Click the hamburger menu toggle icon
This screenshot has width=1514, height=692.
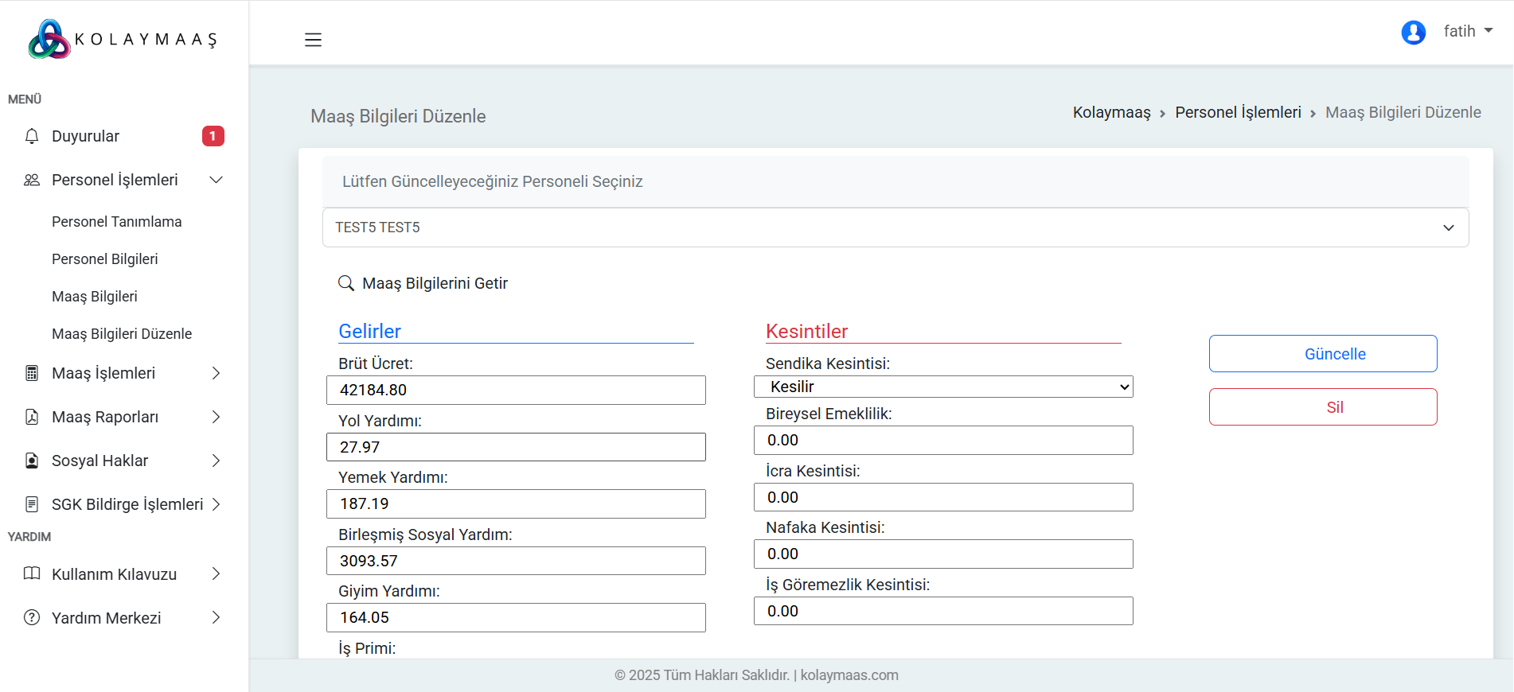pyautogui.click(x=313, y=40)
